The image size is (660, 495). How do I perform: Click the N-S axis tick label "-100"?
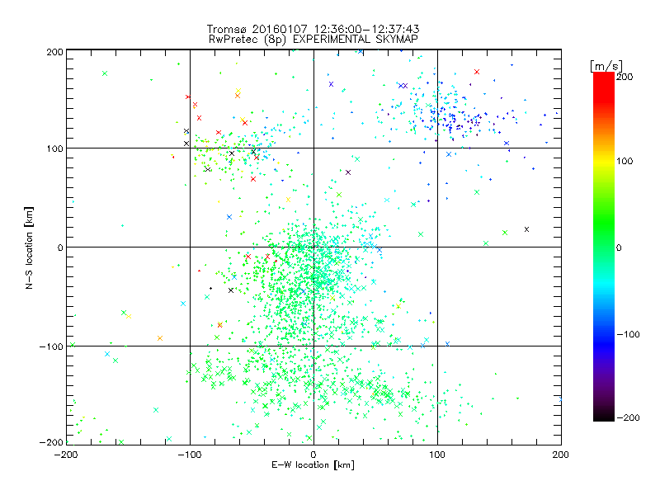(x=51, y=346)
